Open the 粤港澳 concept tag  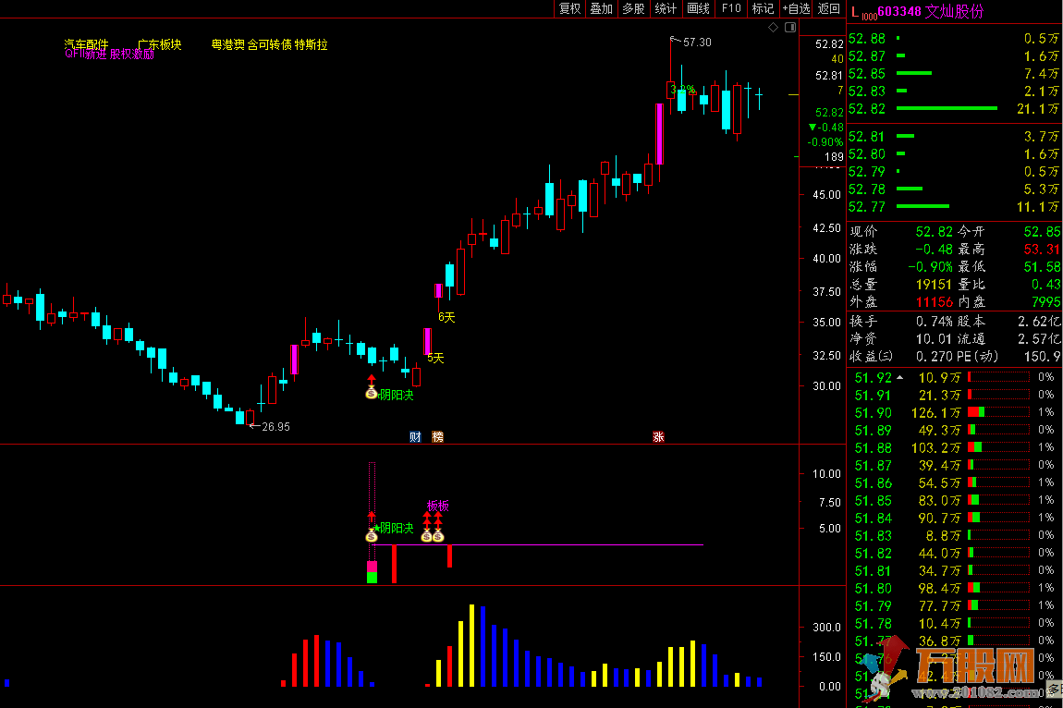(227, 44)
